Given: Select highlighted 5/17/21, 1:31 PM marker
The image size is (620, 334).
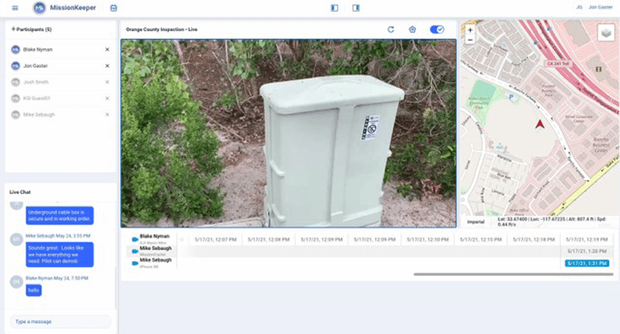Looking at the screenshot, I should point(587,263).
